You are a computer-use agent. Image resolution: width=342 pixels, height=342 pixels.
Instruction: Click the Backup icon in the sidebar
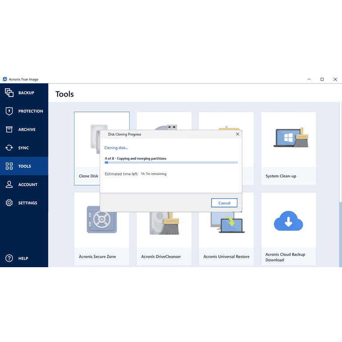[x=9, y=93]
